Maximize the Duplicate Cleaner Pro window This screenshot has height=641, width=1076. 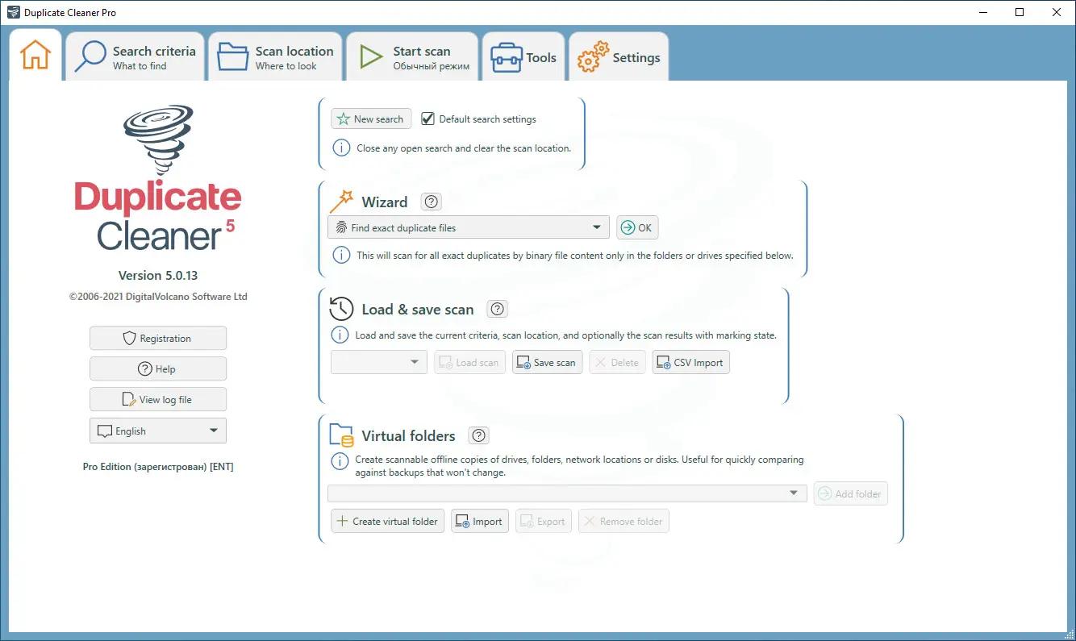1020,12
